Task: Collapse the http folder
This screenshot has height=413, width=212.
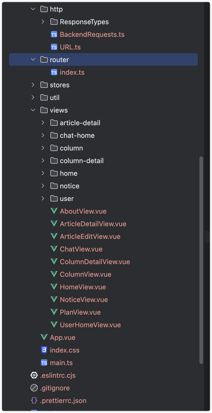Action: coord(33,9)
